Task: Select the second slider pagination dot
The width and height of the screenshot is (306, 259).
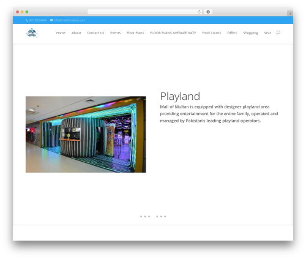Action: [x=145, y=216]
